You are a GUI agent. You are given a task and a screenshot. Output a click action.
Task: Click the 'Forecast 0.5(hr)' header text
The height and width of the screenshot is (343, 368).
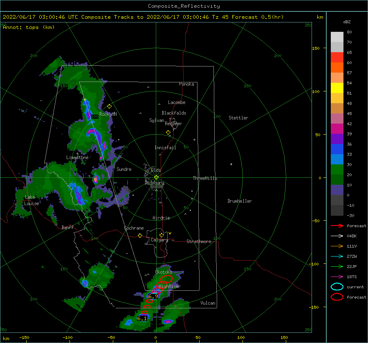(258, 17)
